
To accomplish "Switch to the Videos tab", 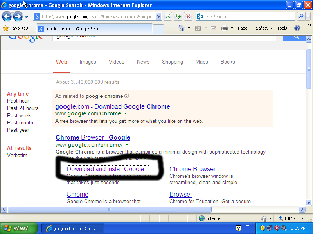I will pos(116,62).
